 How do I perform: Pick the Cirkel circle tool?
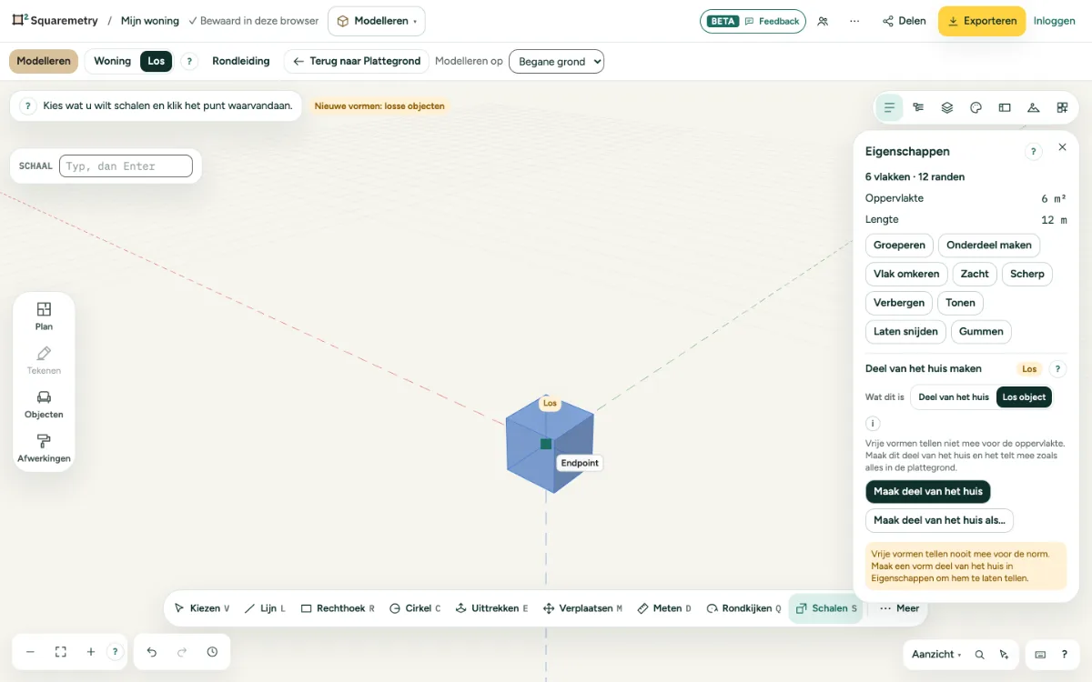(415, 608)
